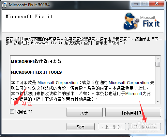Minimize the Microsoft Fix it window
Image resolution: width=167 pixels, height=137 pixels.
(136, 4)
